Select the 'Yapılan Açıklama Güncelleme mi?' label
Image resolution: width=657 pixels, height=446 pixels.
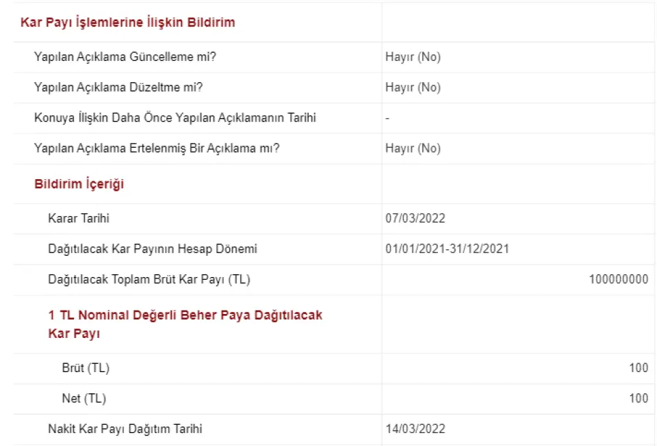coord(125,57)
